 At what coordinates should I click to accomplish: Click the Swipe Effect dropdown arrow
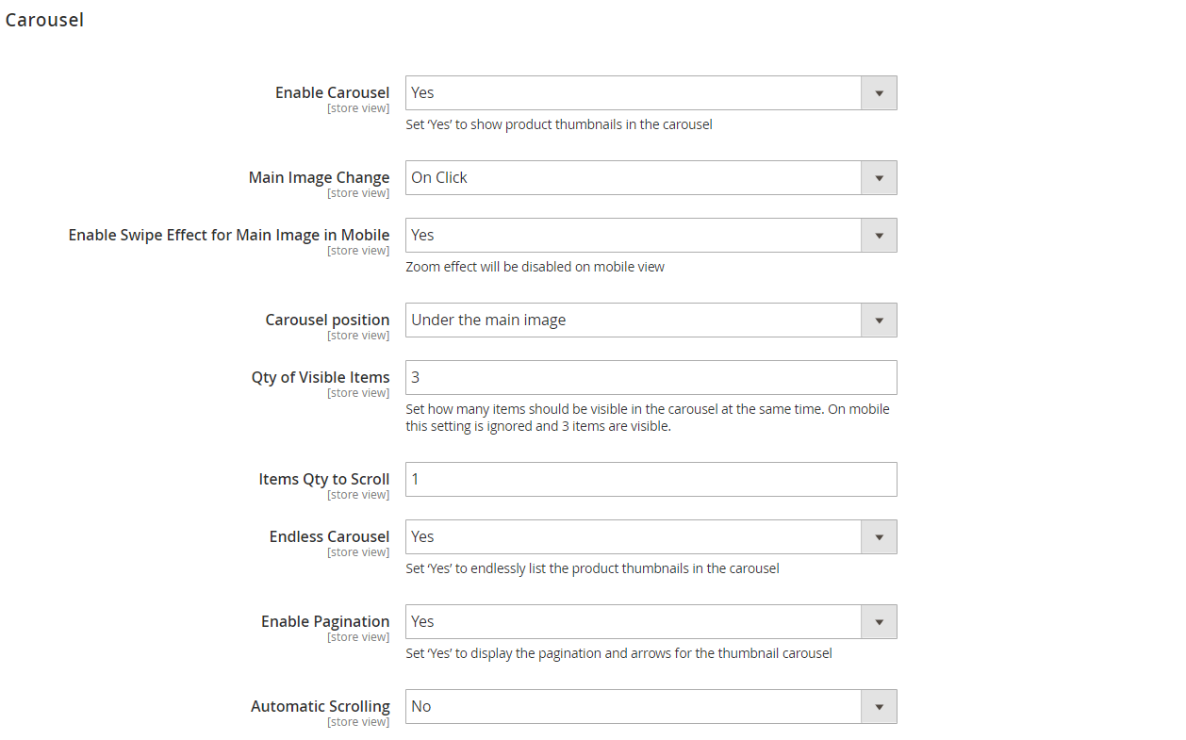[x=879, y=236]
